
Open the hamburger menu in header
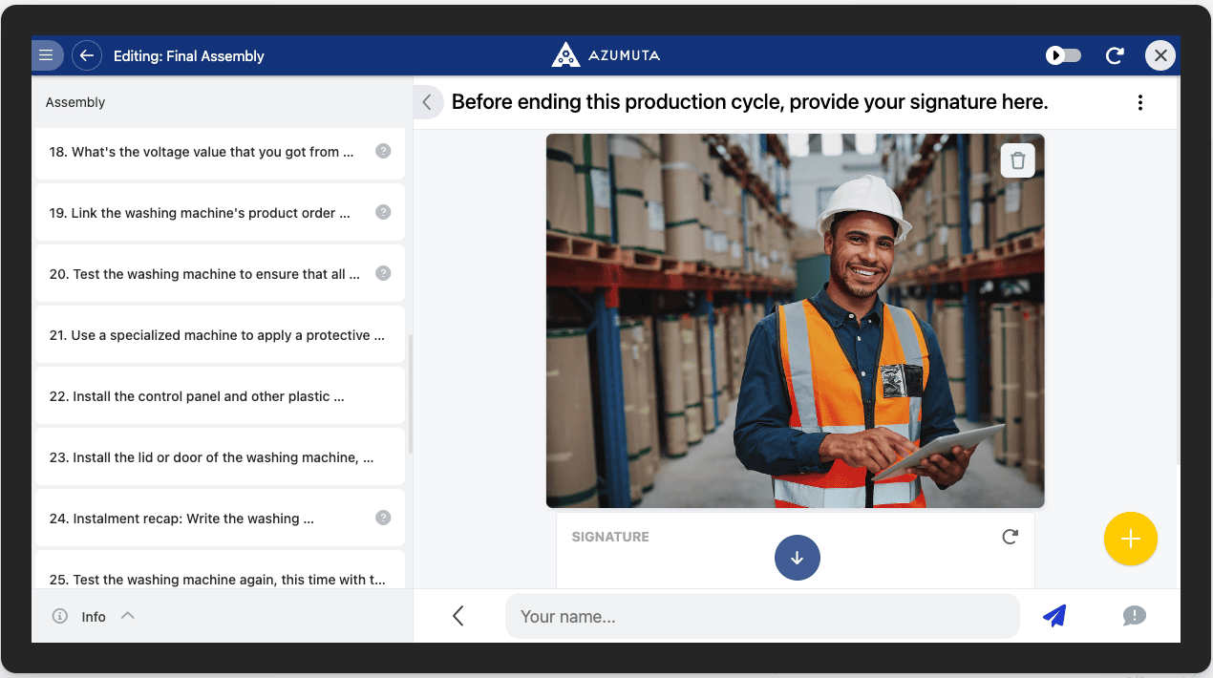[46, 55]
